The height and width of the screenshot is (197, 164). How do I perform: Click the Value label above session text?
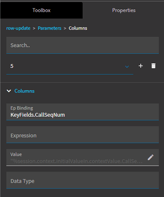(16, 154)
